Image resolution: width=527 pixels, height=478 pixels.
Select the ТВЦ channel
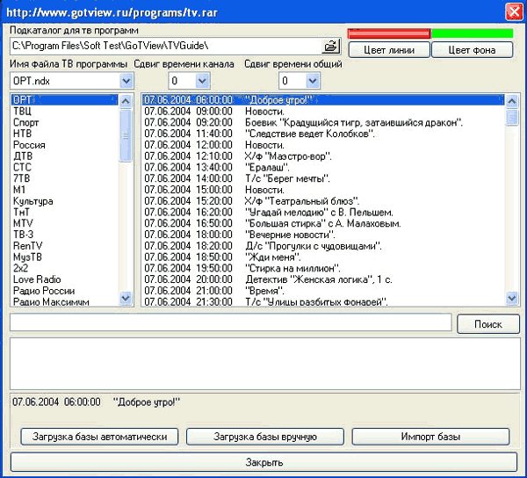pyautogui.click(x=64, y=111)
